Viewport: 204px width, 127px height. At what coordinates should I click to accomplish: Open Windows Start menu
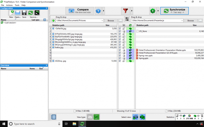[x=4, y=124]
